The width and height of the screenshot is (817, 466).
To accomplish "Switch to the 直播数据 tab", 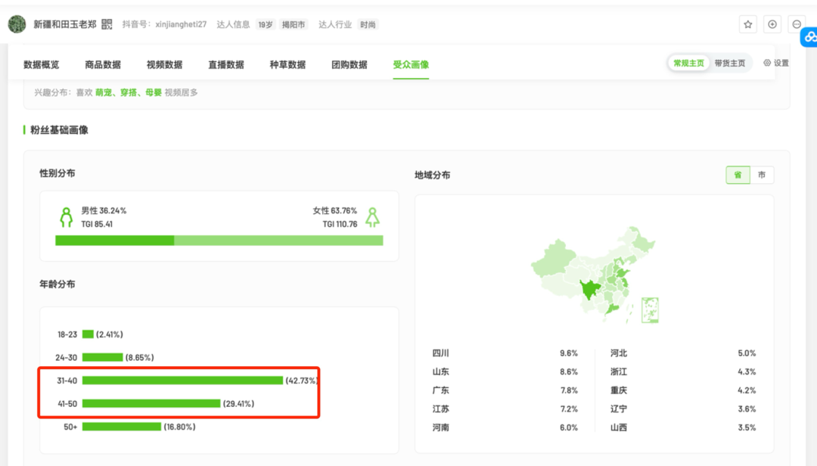I will [226, 65].
